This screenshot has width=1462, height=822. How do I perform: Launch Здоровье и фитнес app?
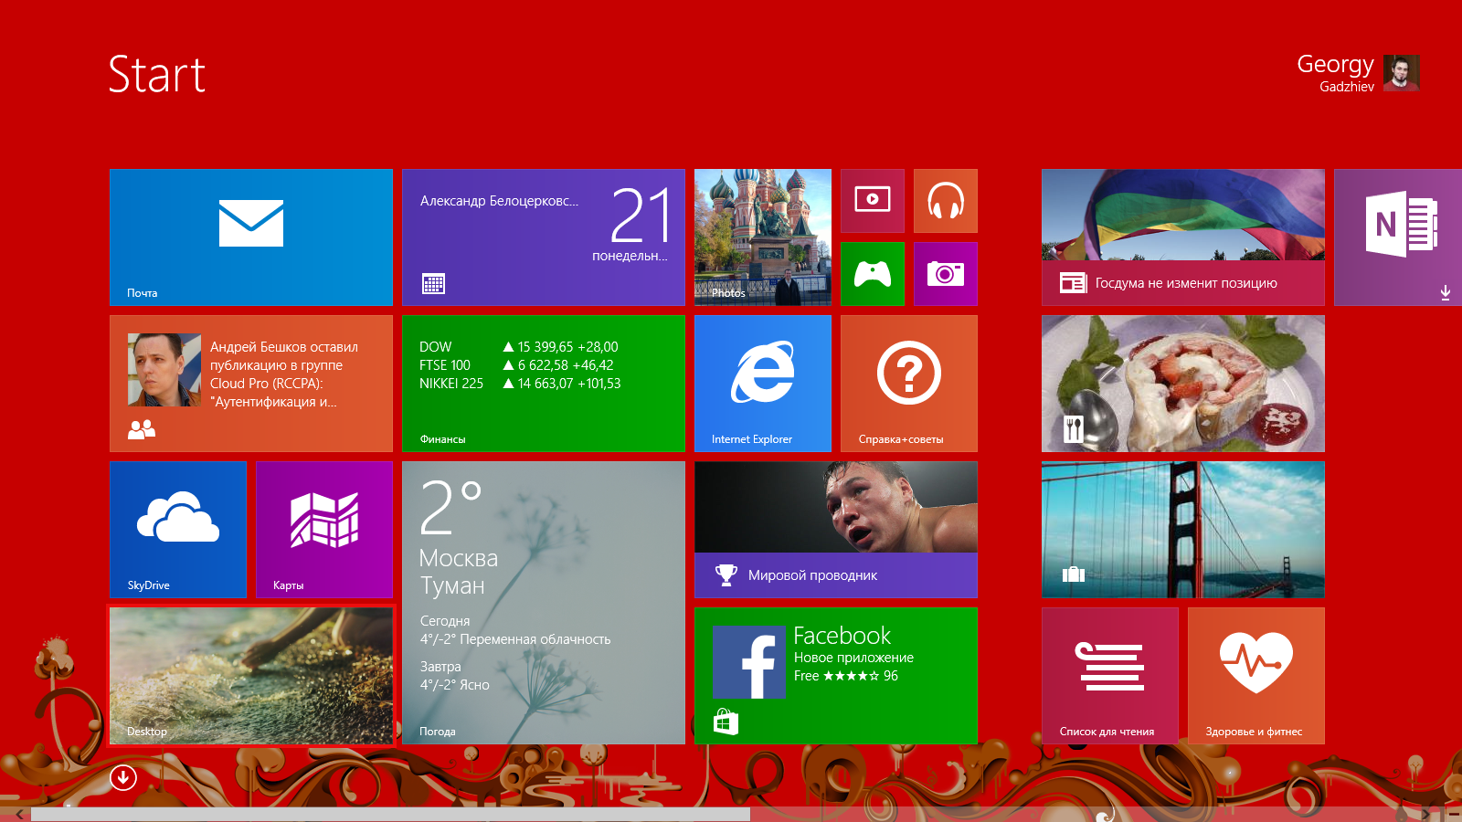[1255, 676]
